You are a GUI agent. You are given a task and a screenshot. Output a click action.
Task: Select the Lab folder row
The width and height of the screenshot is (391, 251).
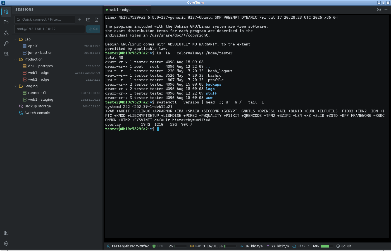click(x=57, y=39)
